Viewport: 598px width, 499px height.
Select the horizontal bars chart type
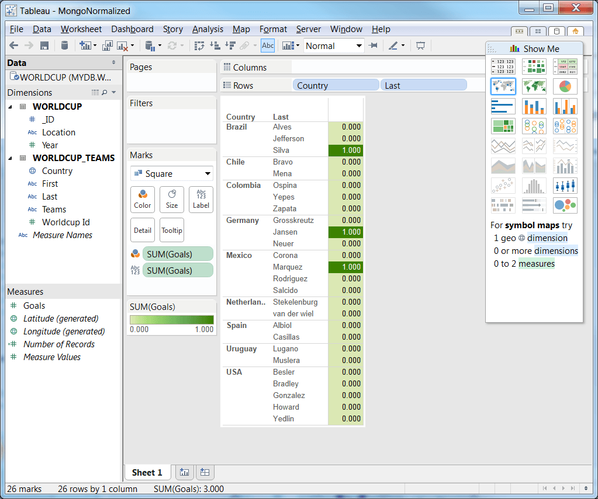tap(503, 106)
